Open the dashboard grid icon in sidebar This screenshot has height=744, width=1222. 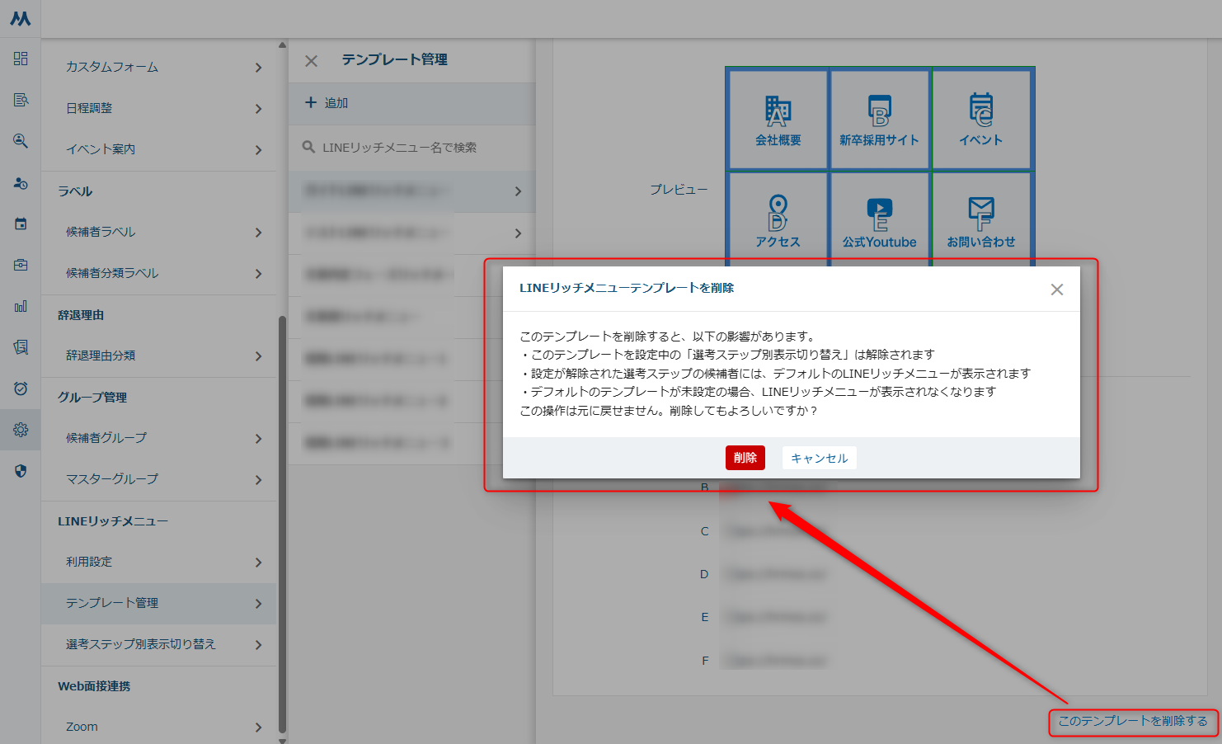click(21, 59)
